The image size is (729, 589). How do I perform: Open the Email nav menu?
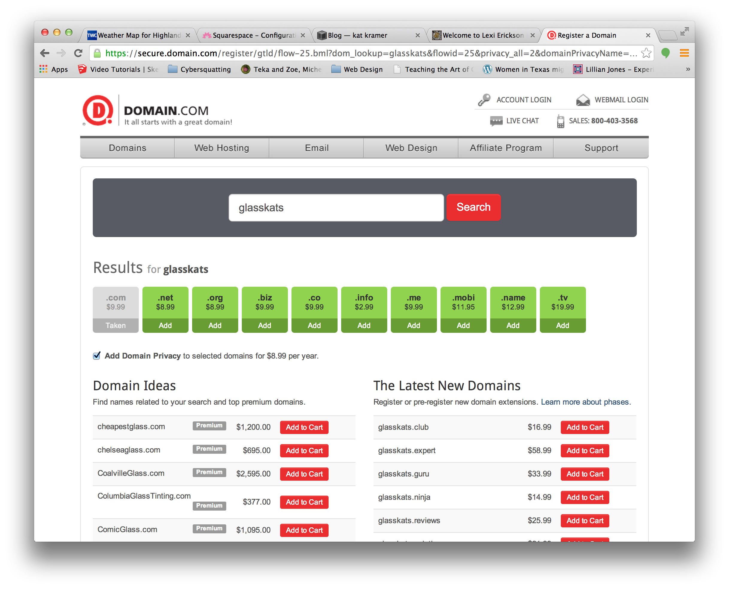317,148
